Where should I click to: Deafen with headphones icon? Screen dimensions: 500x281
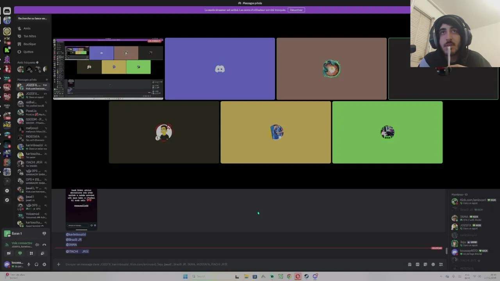tap(36, 264)
